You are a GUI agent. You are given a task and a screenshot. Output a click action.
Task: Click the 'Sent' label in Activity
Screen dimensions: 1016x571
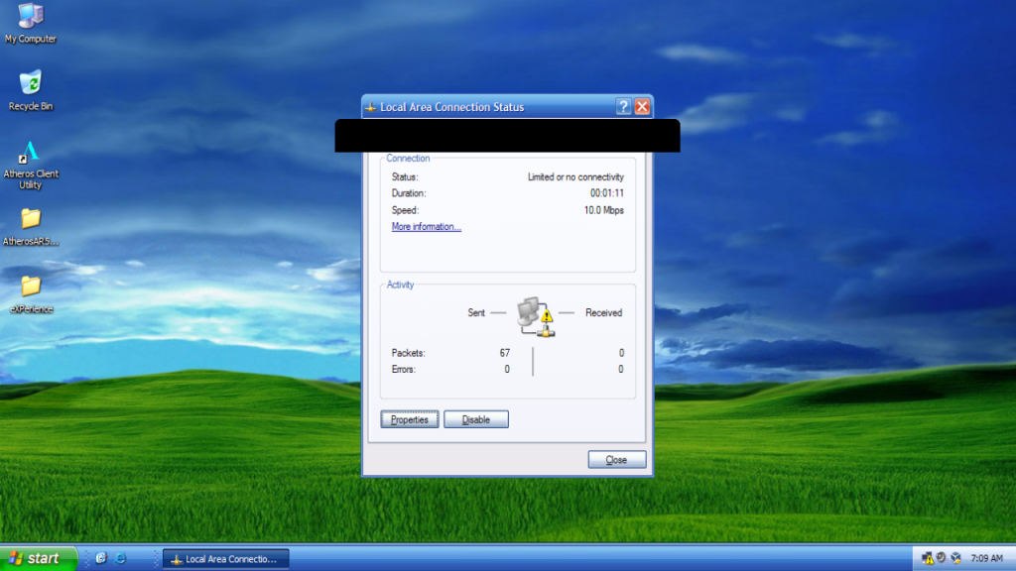[476, 312]
